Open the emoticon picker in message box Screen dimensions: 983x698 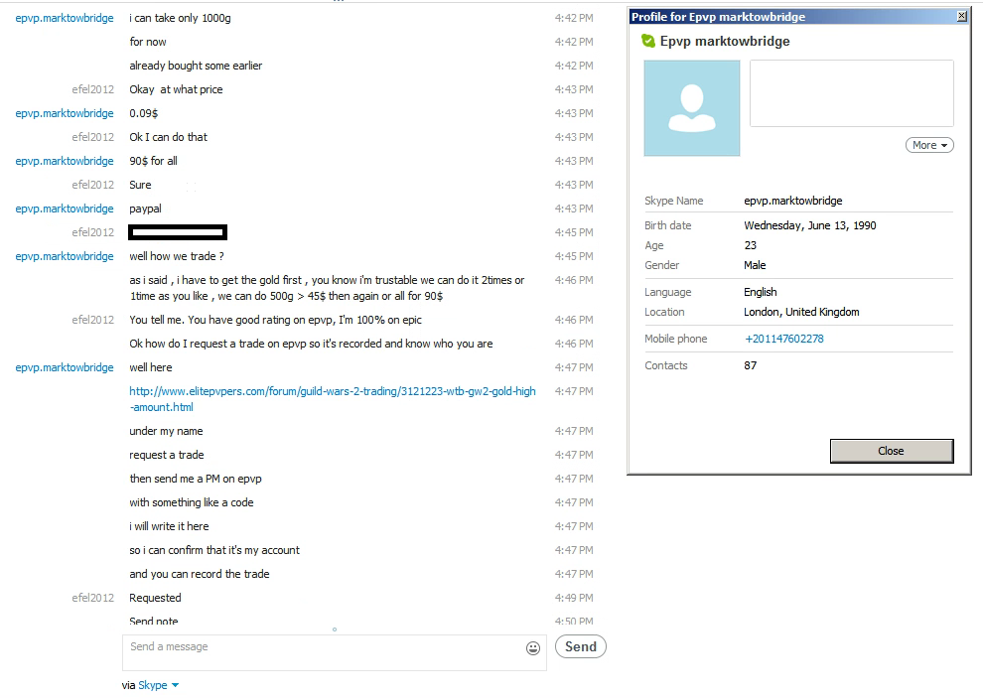pos(533,647)
